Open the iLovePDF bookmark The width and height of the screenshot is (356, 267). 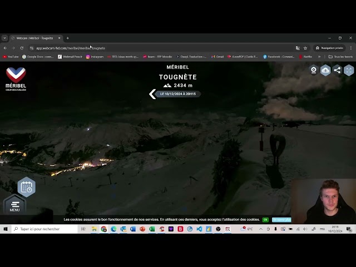click(x=243, y=57)
